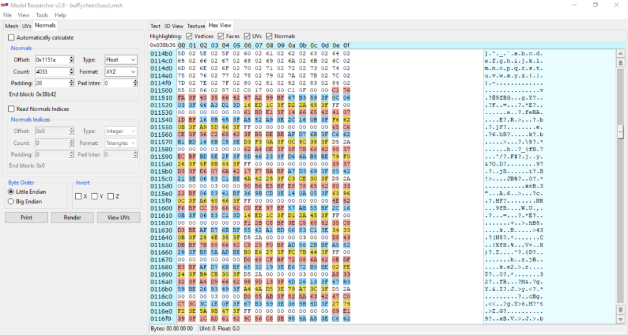Viewport: 628px width, 335px height.
Task: Click the View UVs button
Action: [119, 217]
